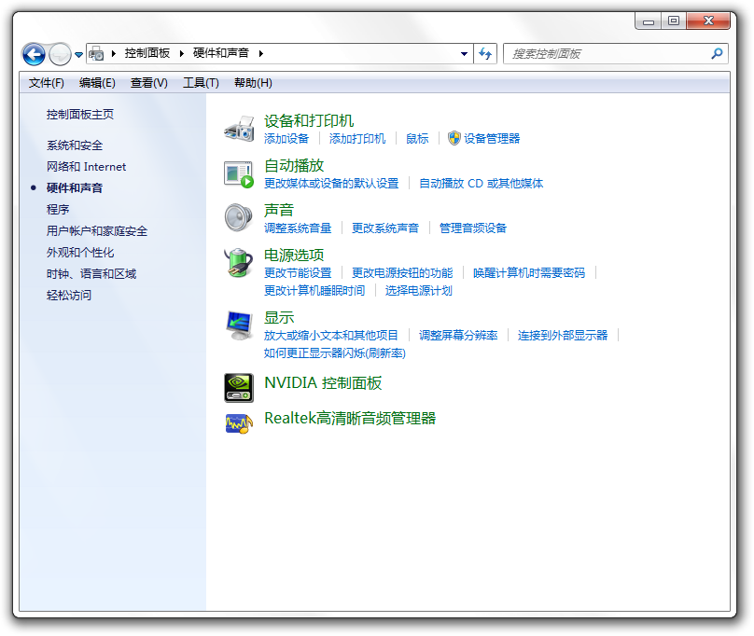Open the 更改系统声音 link
This screenshot has width=754, height=636.
(x=385, y=228)
